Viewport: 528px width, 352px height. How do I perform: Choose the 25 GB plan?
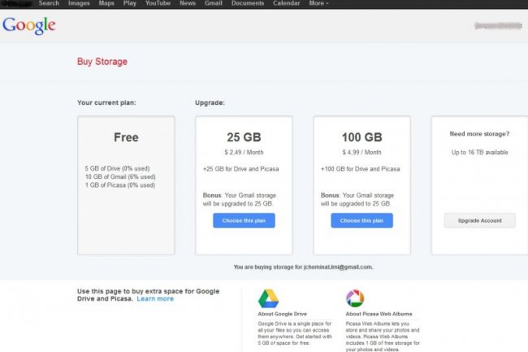coord(244,220)
